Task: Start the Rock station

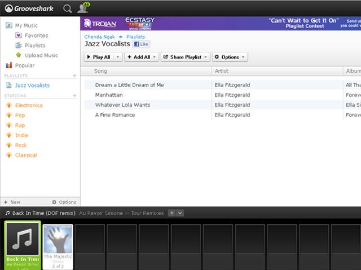Action: pos(21,145)
